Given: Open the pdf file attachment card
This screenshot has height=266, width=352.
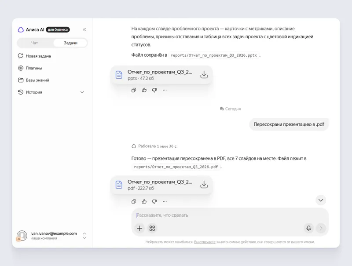Looking at the screenshot, I should click(x=161, y=185).
